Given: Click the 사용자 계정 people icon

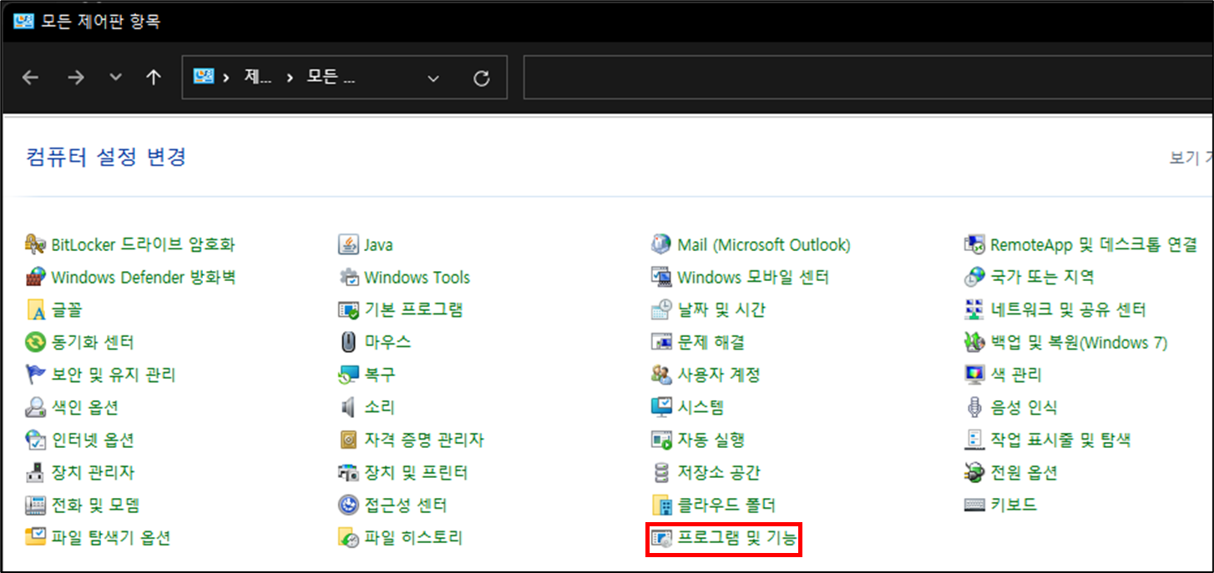Looking at the screenshot, I should 661,374.
